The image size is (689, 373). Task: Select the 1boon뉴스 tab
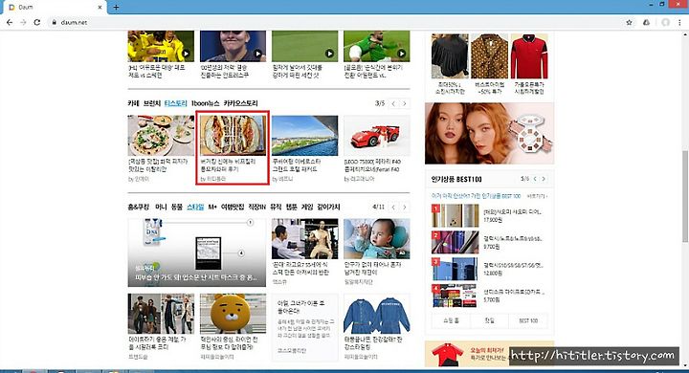click(x=205, y=103)
